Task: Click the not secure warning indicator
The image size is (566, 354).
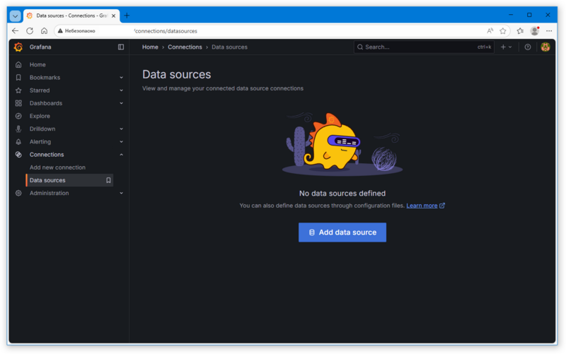Action: (x=76, y=31)
